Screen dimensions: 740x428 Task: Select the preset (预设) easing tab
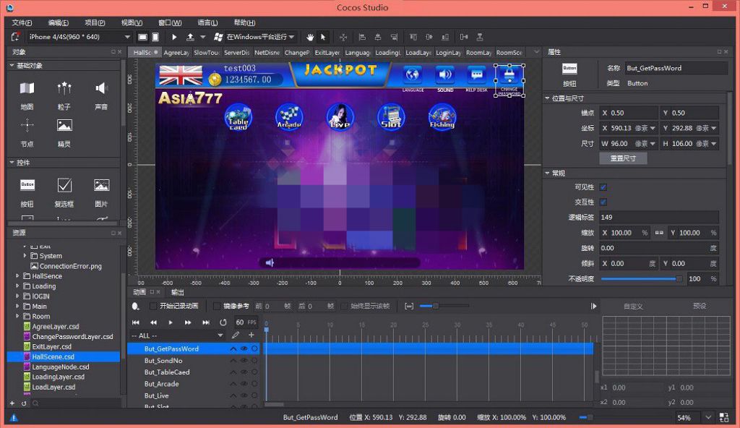[x=700, y=306]
